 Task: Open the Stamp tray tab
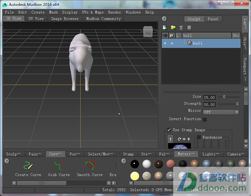[x=128, y=154]
